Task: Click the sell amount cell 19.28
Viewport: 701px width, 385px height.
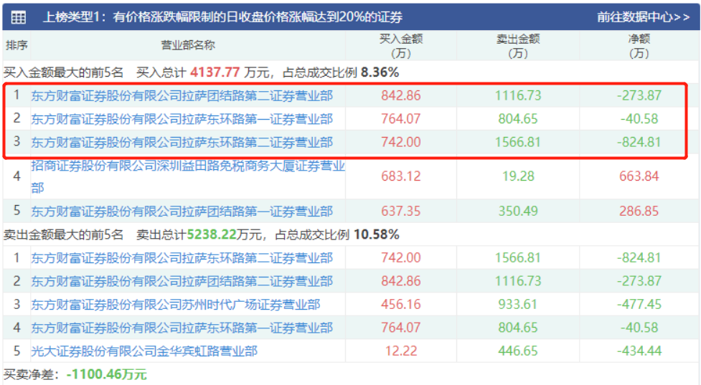Action: [518, 176]
